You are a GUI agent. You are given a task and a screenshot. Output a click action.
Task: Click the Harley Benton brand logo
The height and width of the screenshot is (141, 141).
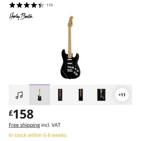click(x=21, y=17)
